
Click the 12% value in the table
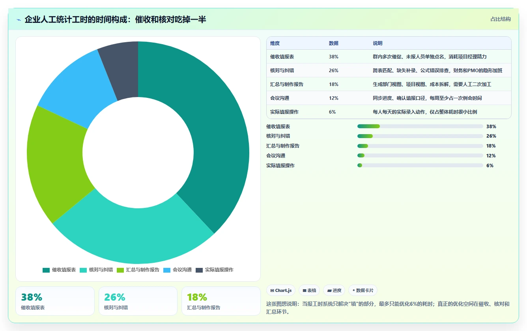click(x=333, y=98)
